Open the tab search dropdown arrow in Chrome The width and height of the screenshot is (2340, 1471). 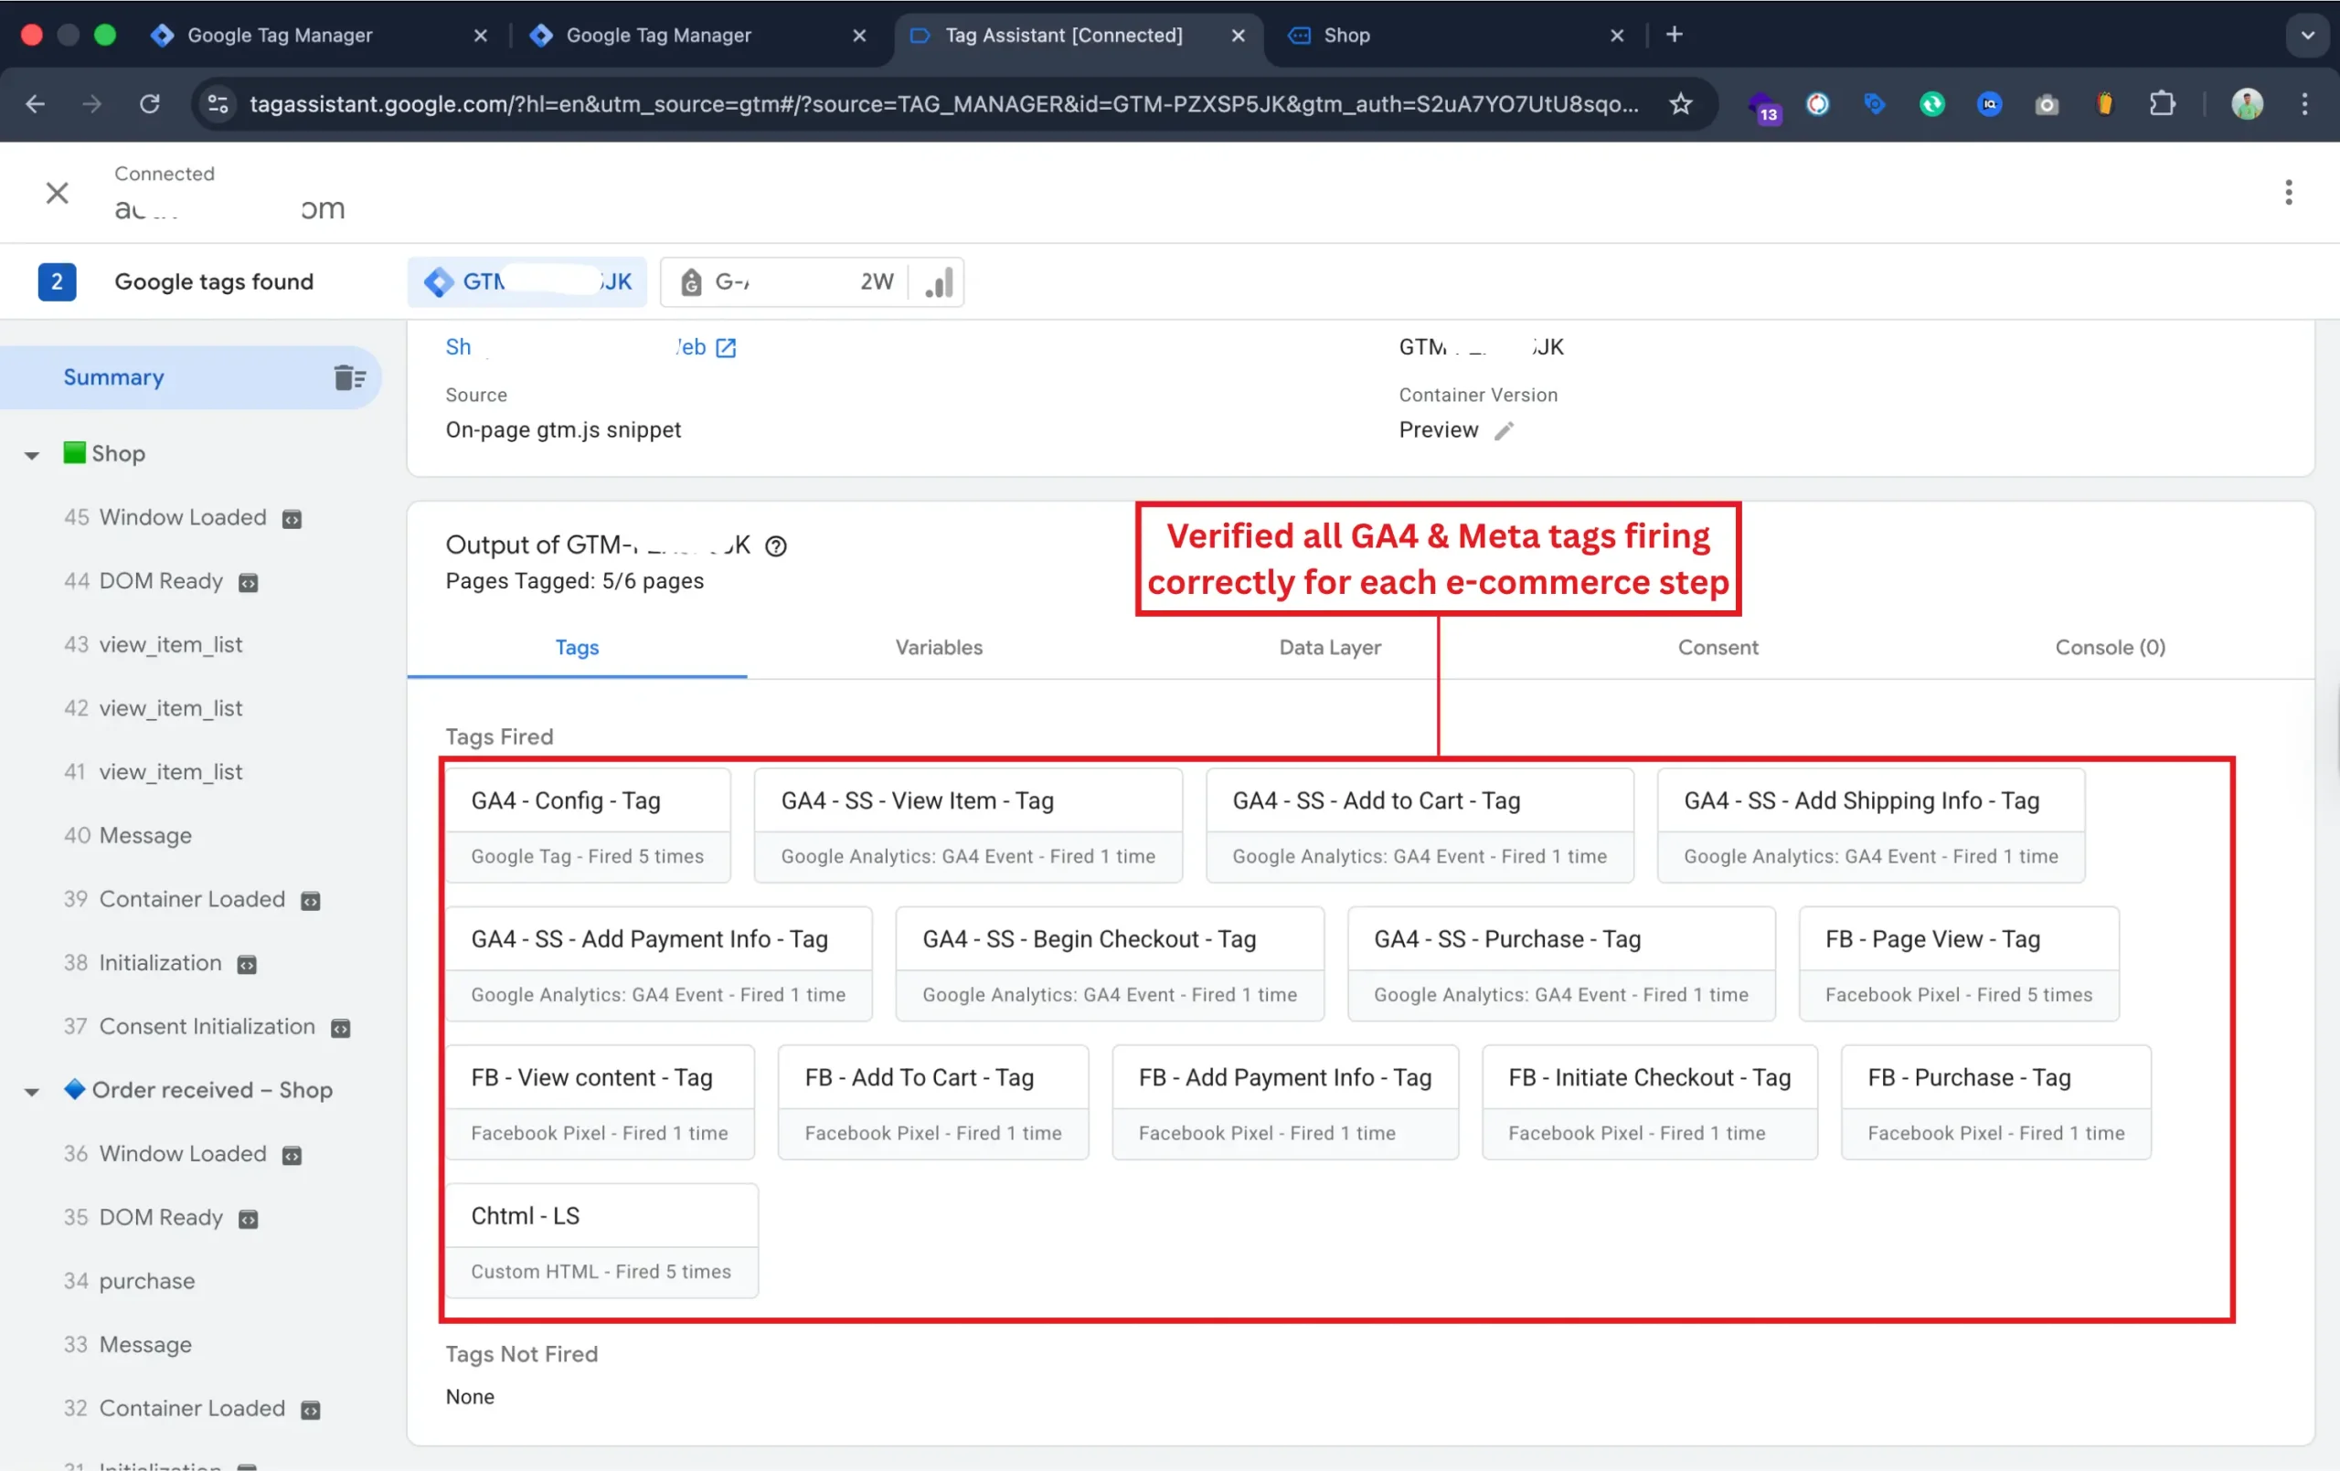click(x=2307, y=35)
